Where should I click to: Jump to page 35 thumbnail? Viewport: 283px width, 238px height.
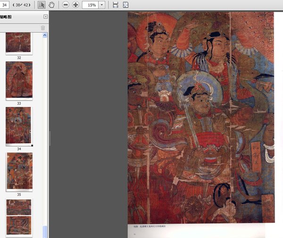pyautogui.click(x=19, y=170)
